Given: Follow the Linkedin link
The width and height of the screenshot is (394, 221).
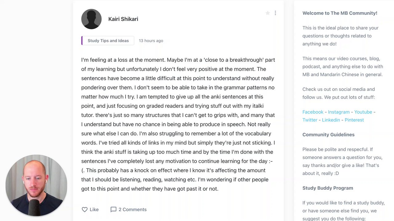Looking at the screenshot, I should 331,120.
